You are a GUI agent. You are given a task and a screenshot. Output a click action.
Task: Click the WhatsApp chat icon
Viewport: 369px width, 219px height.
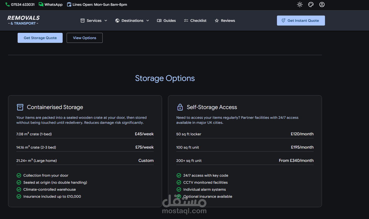41,5
